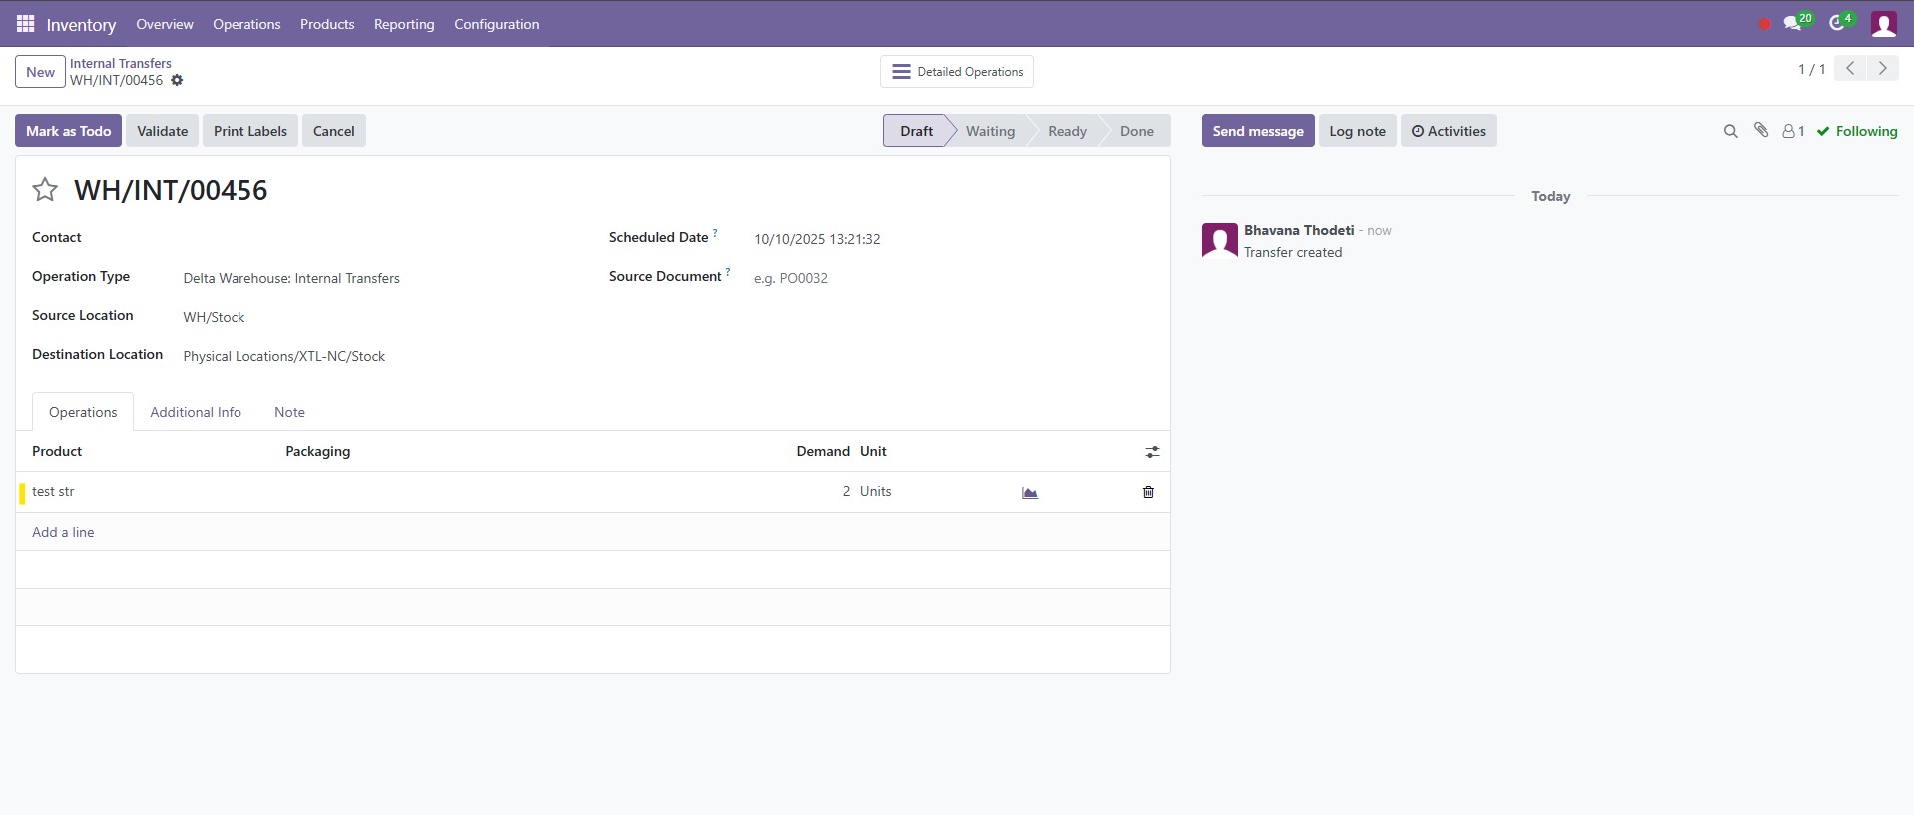Switch to the Additional Info tab
Image resolution: width=1914 pixels, height=815 pixels.
point(196,412)
